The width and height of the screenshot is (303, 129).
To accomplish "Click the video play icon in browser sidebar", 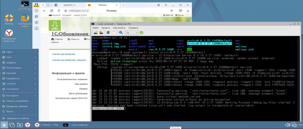I will 36,22.
